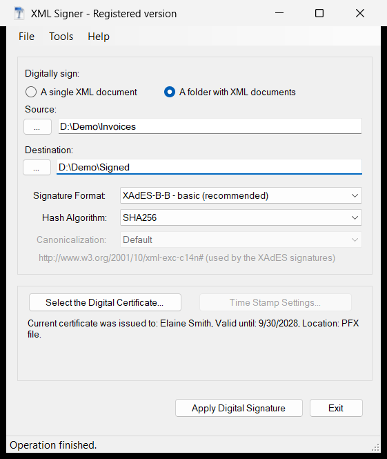Minimize the XML Signer window

click(x=279, y=13)
